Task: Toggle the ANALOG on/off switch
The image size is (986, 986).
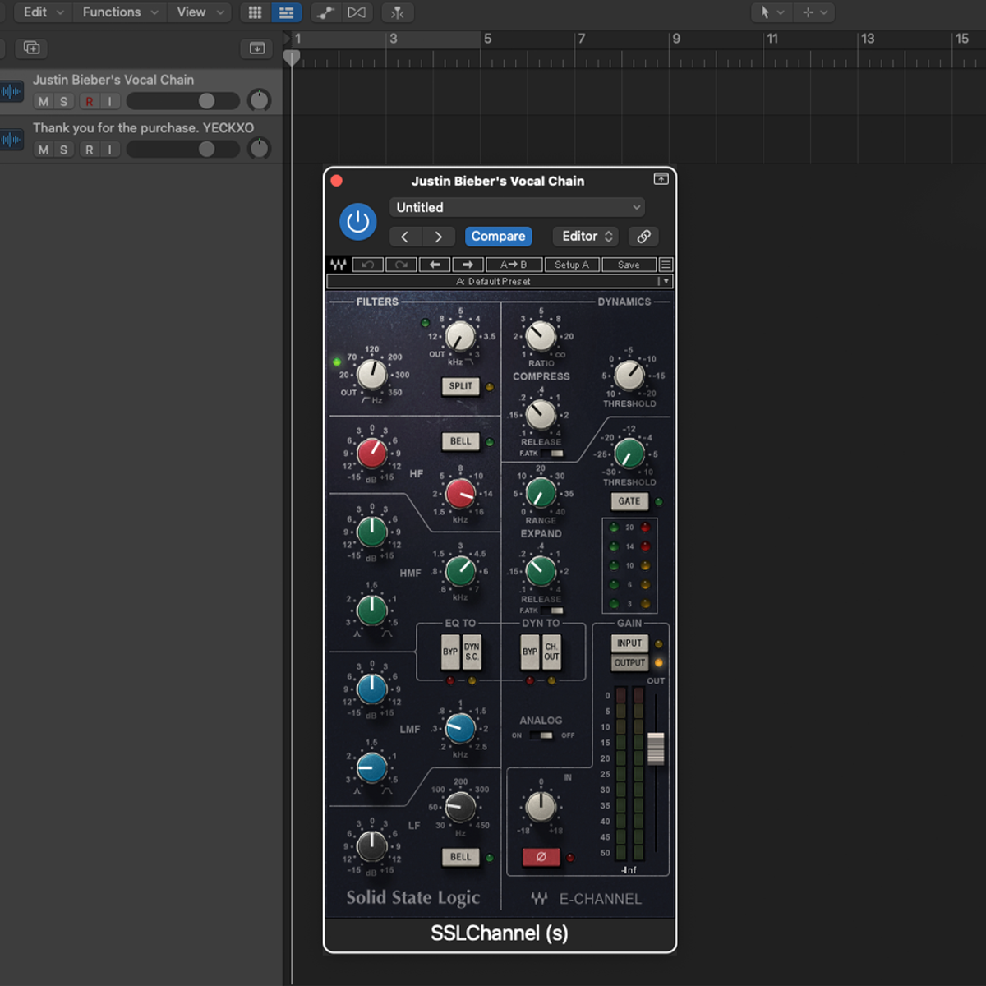Action: click(541, 735)
